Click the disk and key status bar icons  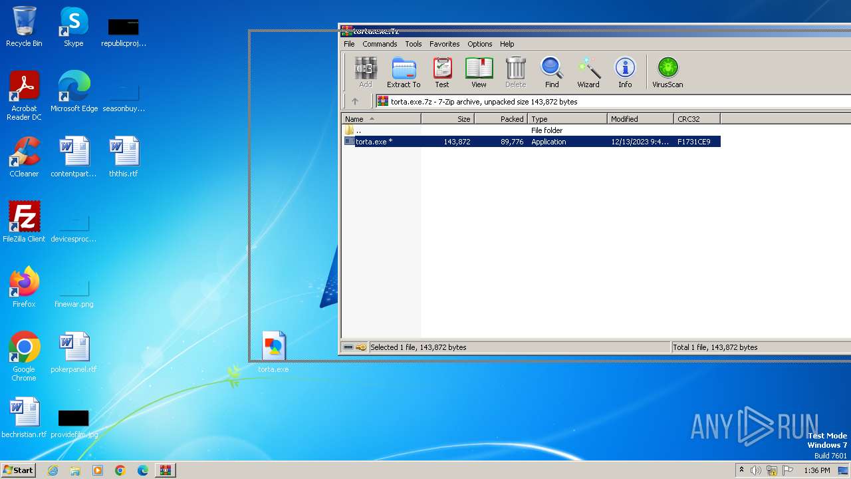click(x=354, y=347)
